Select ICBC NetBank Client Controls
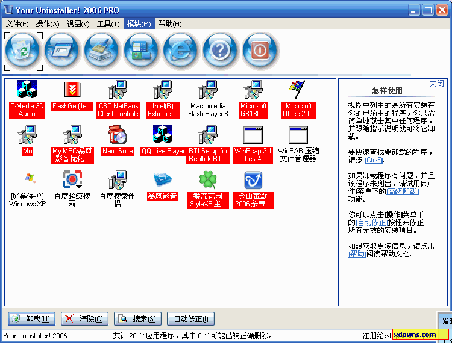Viewport: 452px width, 343px height. click(118, 99)
